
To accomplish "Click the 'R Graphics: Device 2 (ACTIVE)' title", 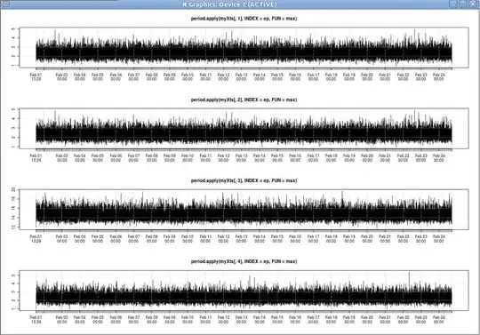I will 229,4.
